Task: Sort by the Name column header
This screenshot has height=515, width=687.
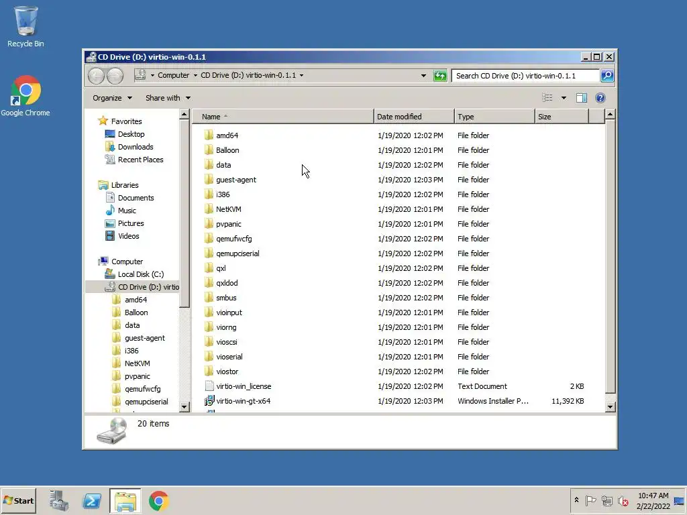Action: pos(282,117)
